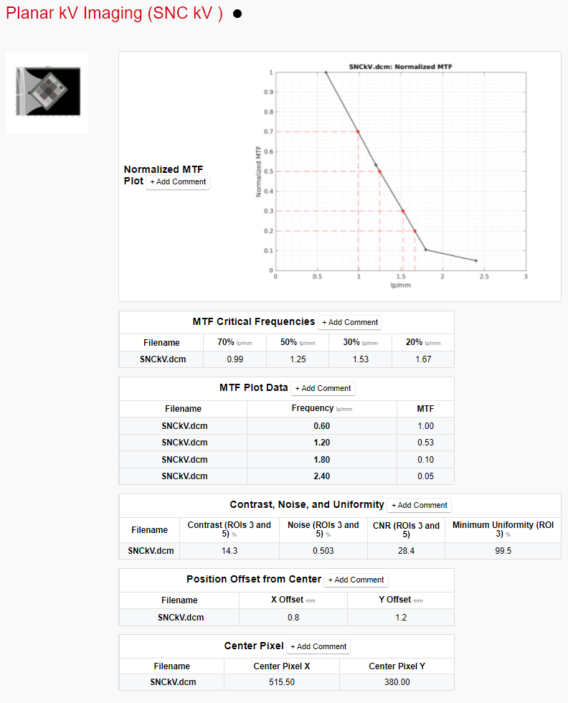Add comment to Normalized MTF Plot

point(178,182)
